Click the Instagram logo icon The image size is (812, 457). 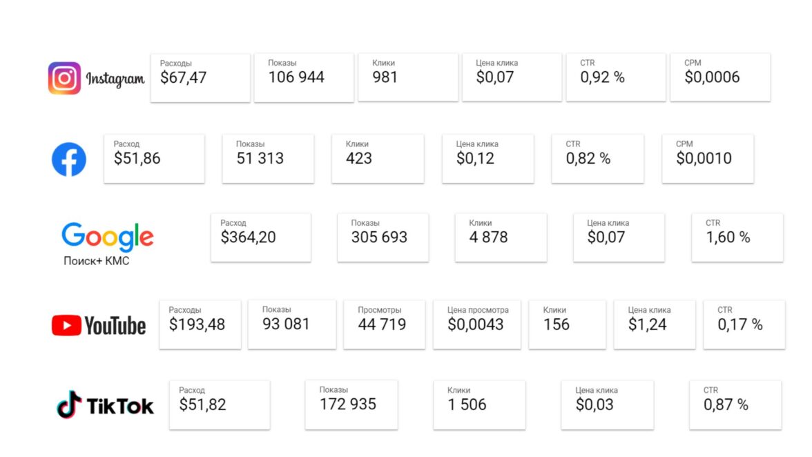[x=64, y=78]
